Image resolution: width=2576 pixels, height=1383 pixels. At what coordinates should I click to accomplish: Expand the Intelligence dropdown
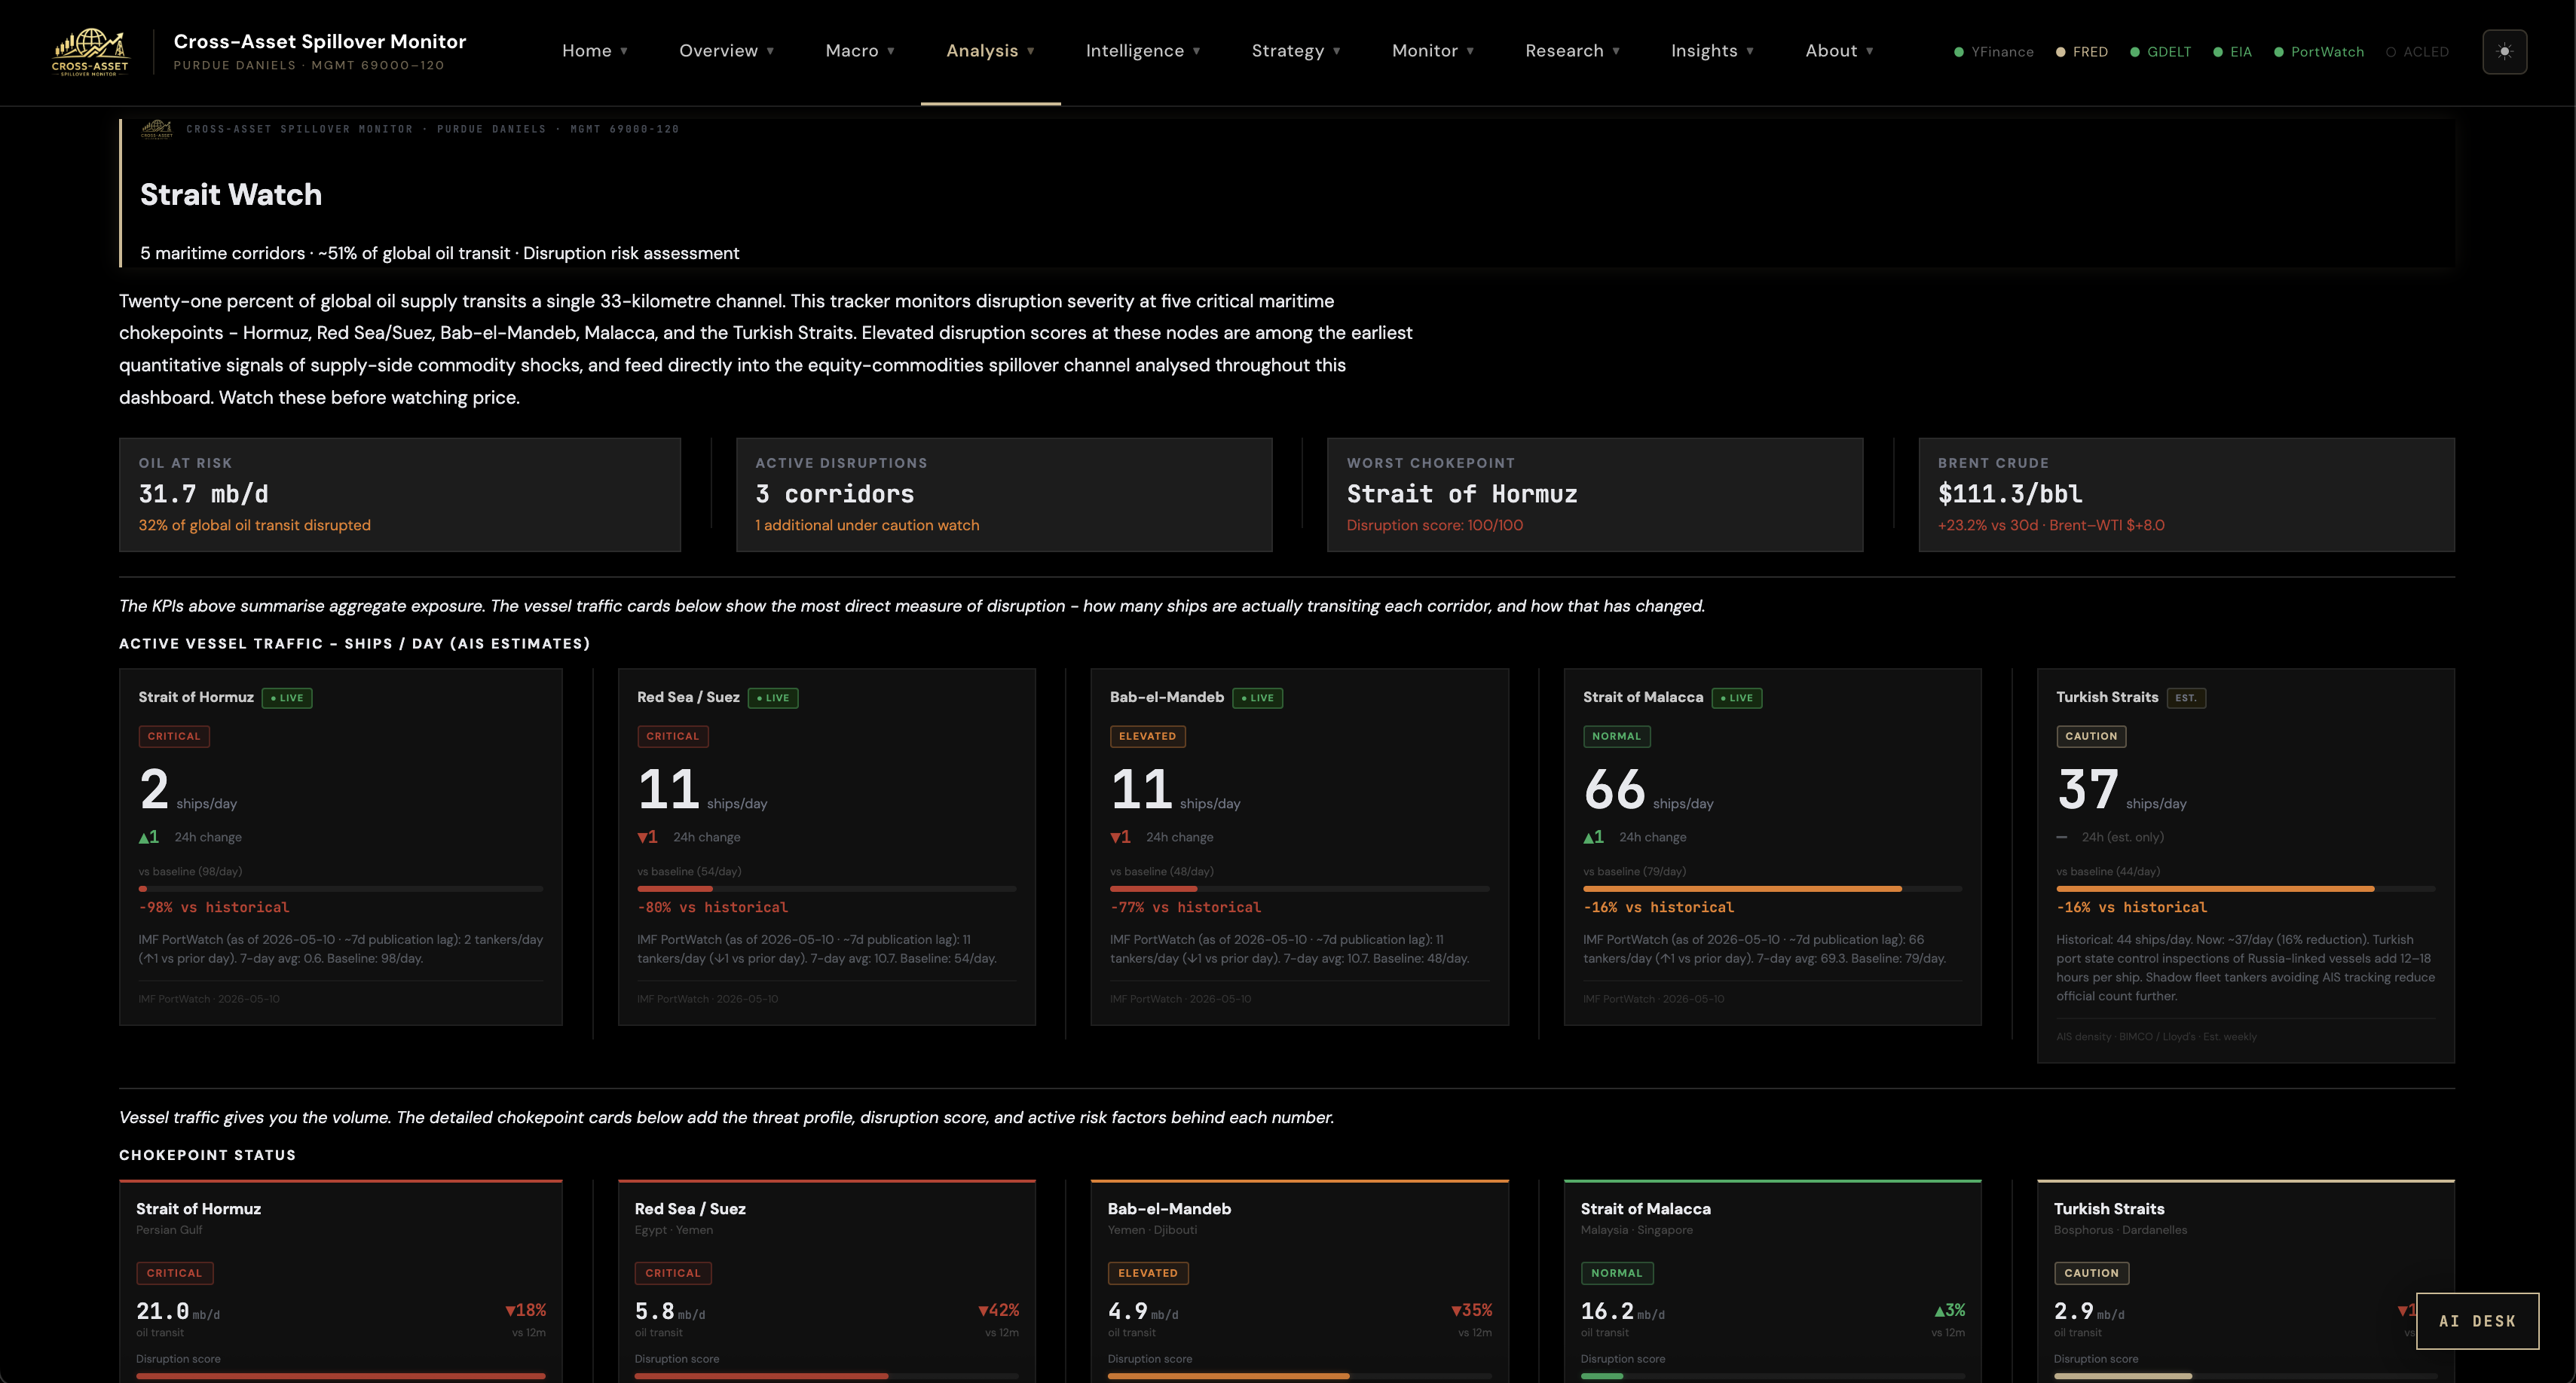point(1143,51)
